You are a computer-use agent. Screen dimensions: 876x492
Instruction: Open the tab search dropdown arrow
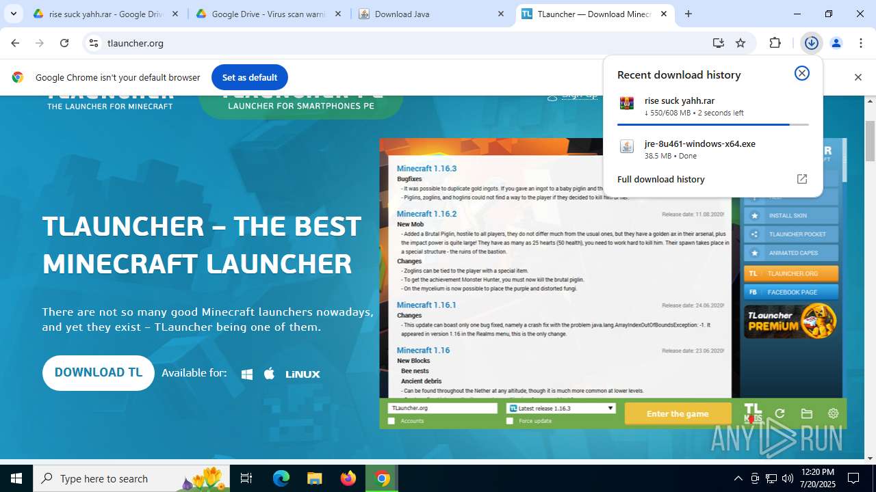pos(14,14)
